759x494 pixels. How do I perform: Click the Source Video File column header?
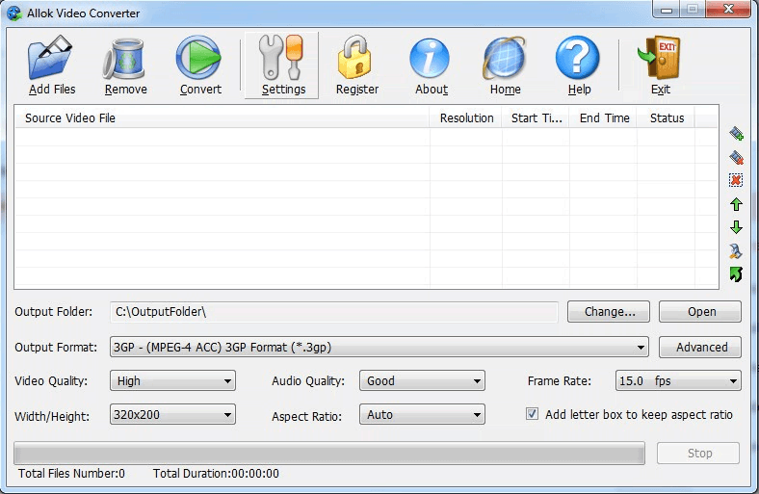pyautogui.click(x=222, y=118)
